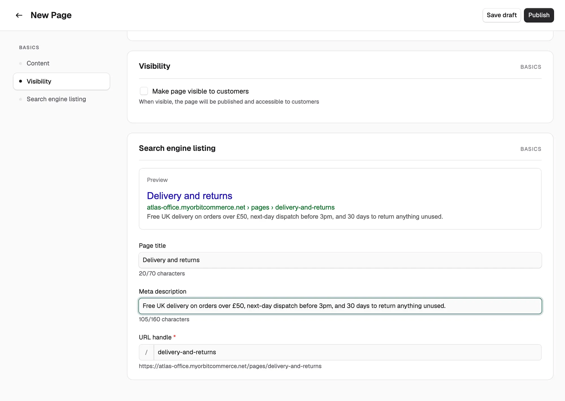Click the Search engine listing heading
This screenshot has height=401, width=565.
click(177, 148)
